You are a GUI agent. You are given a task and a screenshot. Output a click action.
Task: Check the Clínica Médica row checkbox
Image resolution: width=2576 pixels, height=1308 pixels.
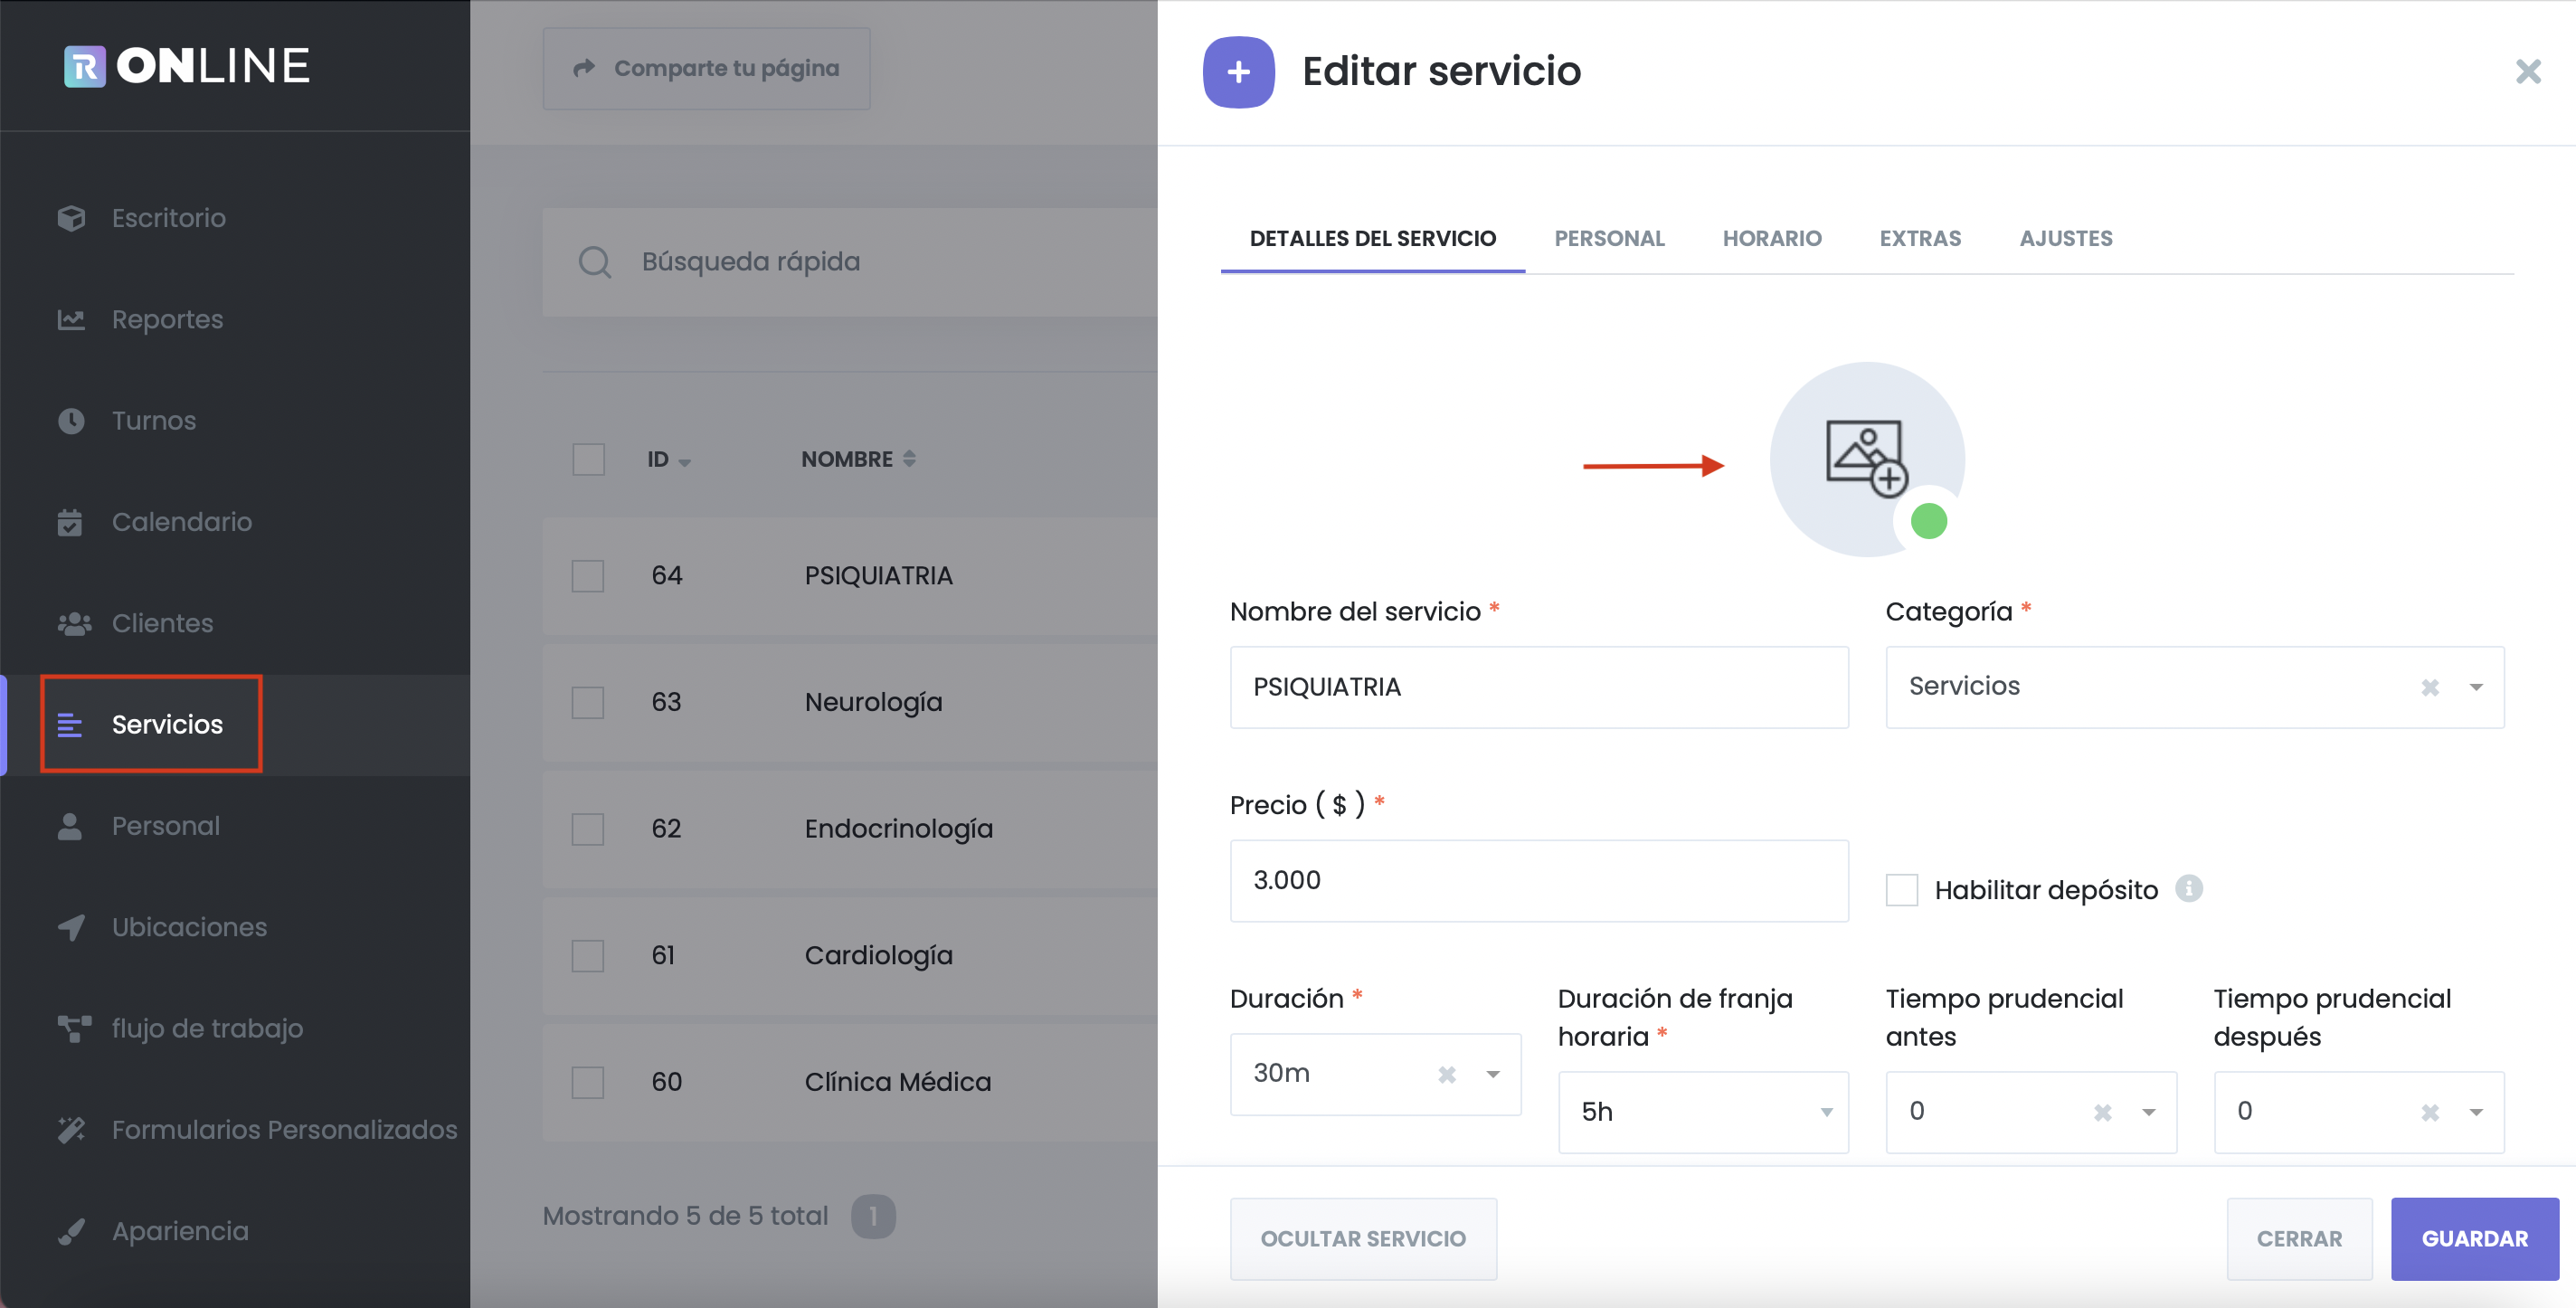coord(588,1082)
